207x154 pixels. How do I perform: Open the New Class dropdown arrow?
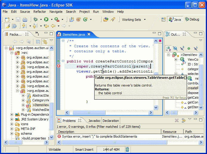pos(91,20)
